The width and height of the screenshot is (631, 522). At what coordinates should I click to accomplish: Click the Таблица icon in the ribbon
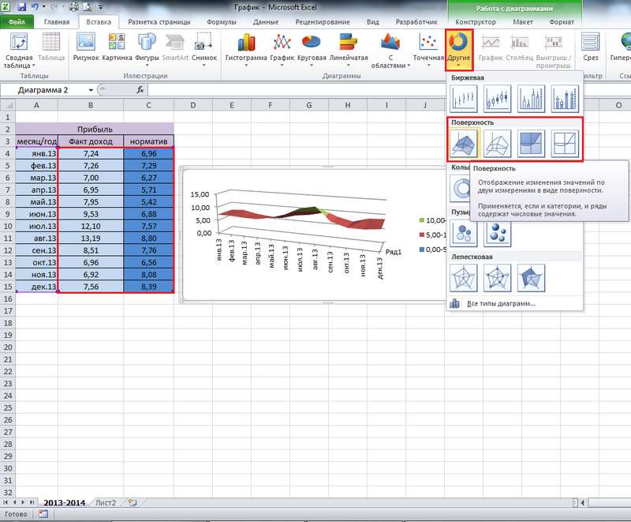pos(51,47)
